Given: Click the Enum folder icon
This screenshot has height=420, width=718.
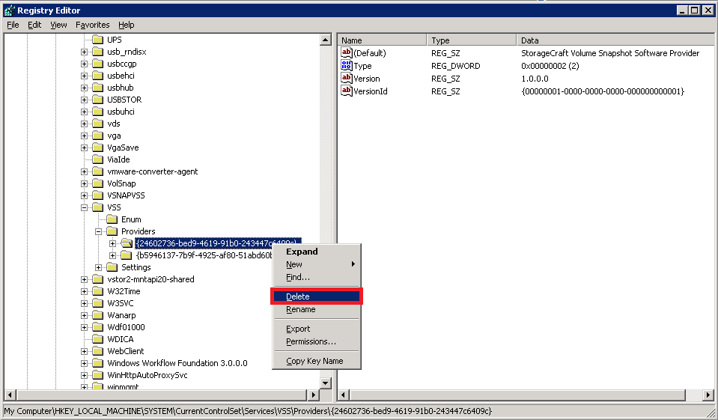Looking at the screenshot, I should coord(112,219).
